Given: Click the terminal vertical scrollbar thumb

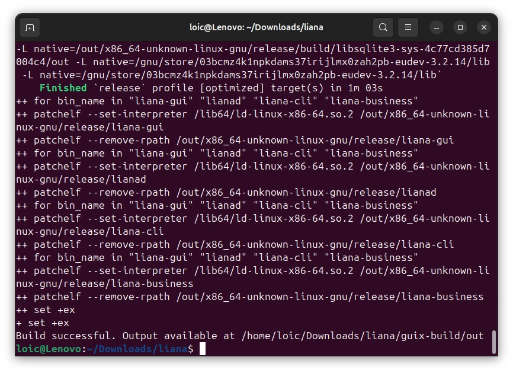Looking at the screenshot, I should click(x=494, y=342).
